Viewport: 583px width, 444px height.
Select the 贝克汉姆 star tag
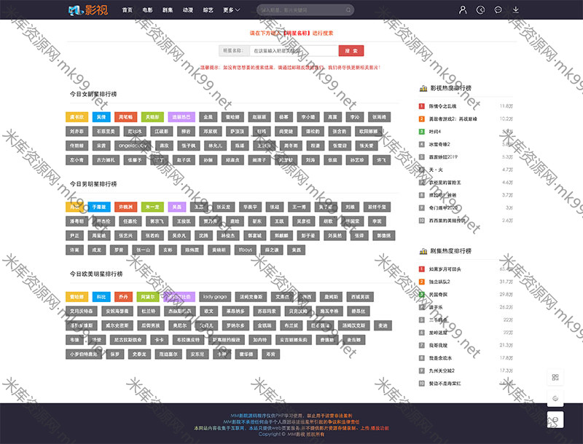pos(298,311)
